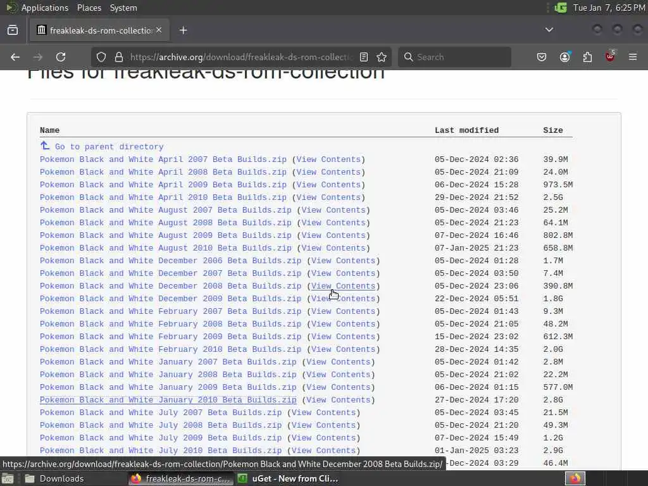Open the System menu
Image resolution: width=648 pixels, height=486 pixels.
[123, 8]
